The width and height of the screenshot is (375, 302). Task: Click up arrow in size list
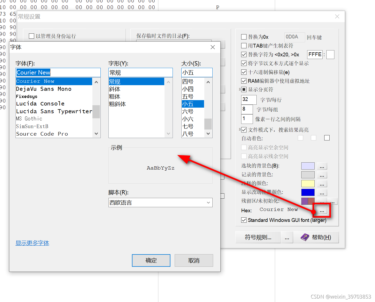point(208,82)
